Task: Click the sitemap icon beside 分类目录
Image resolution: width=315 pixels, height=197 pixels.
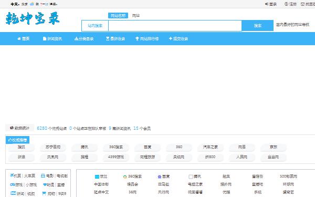Action: [x=76, y=38]
